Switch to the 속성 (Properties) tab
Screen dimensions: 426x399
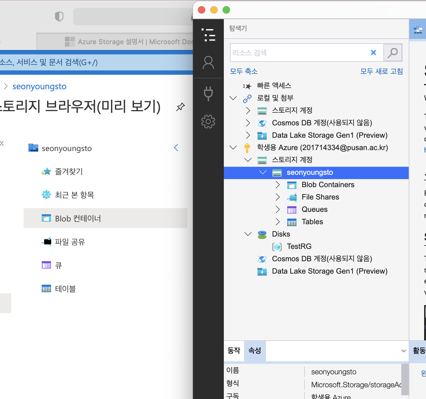pyautogui.click(x=255, y=351)
